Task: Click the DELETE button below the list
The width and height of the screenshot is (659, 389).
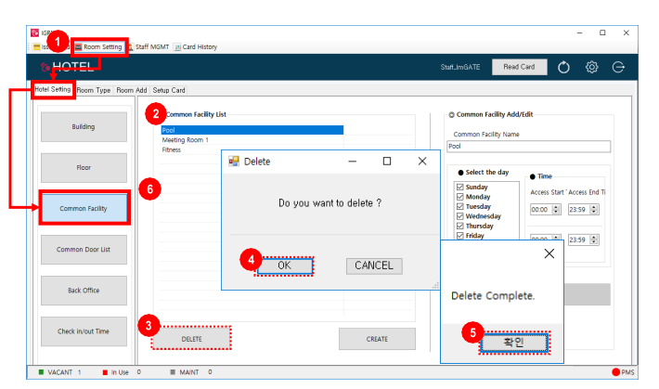Action: pos(191,339)
